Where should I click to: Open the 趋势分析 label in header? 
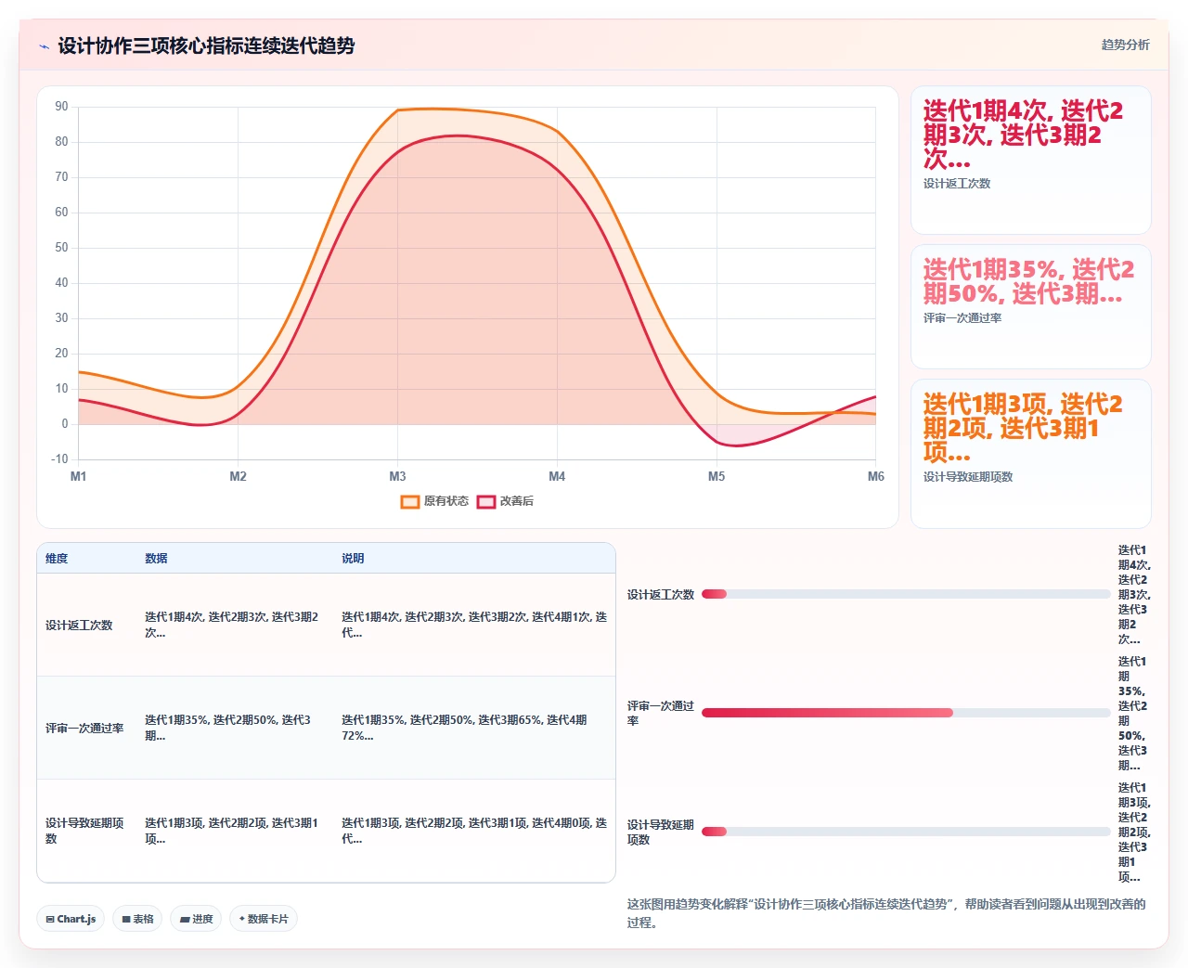pos(1125,45)
